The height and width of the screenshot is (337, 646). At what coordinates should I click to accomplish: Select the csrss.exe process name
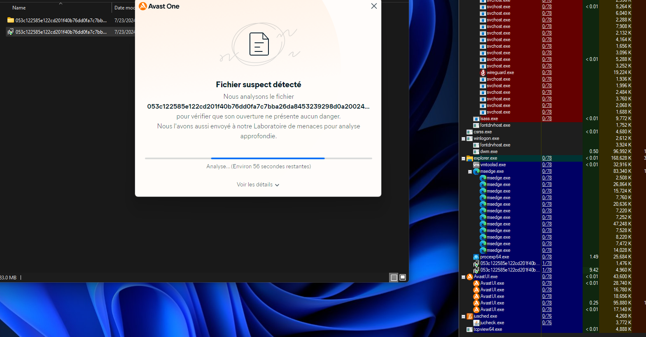pyautogui.click(x=483, y=132)
